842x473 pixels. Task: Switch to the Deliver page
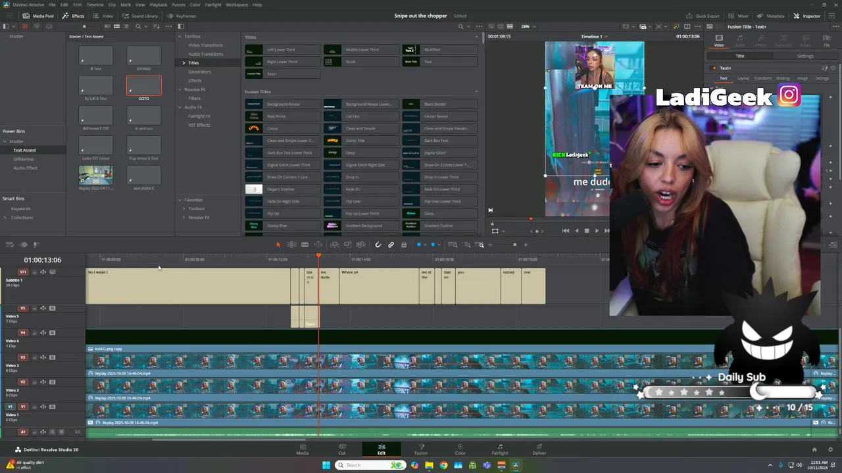pyautogui.click(x=539, y=449)
